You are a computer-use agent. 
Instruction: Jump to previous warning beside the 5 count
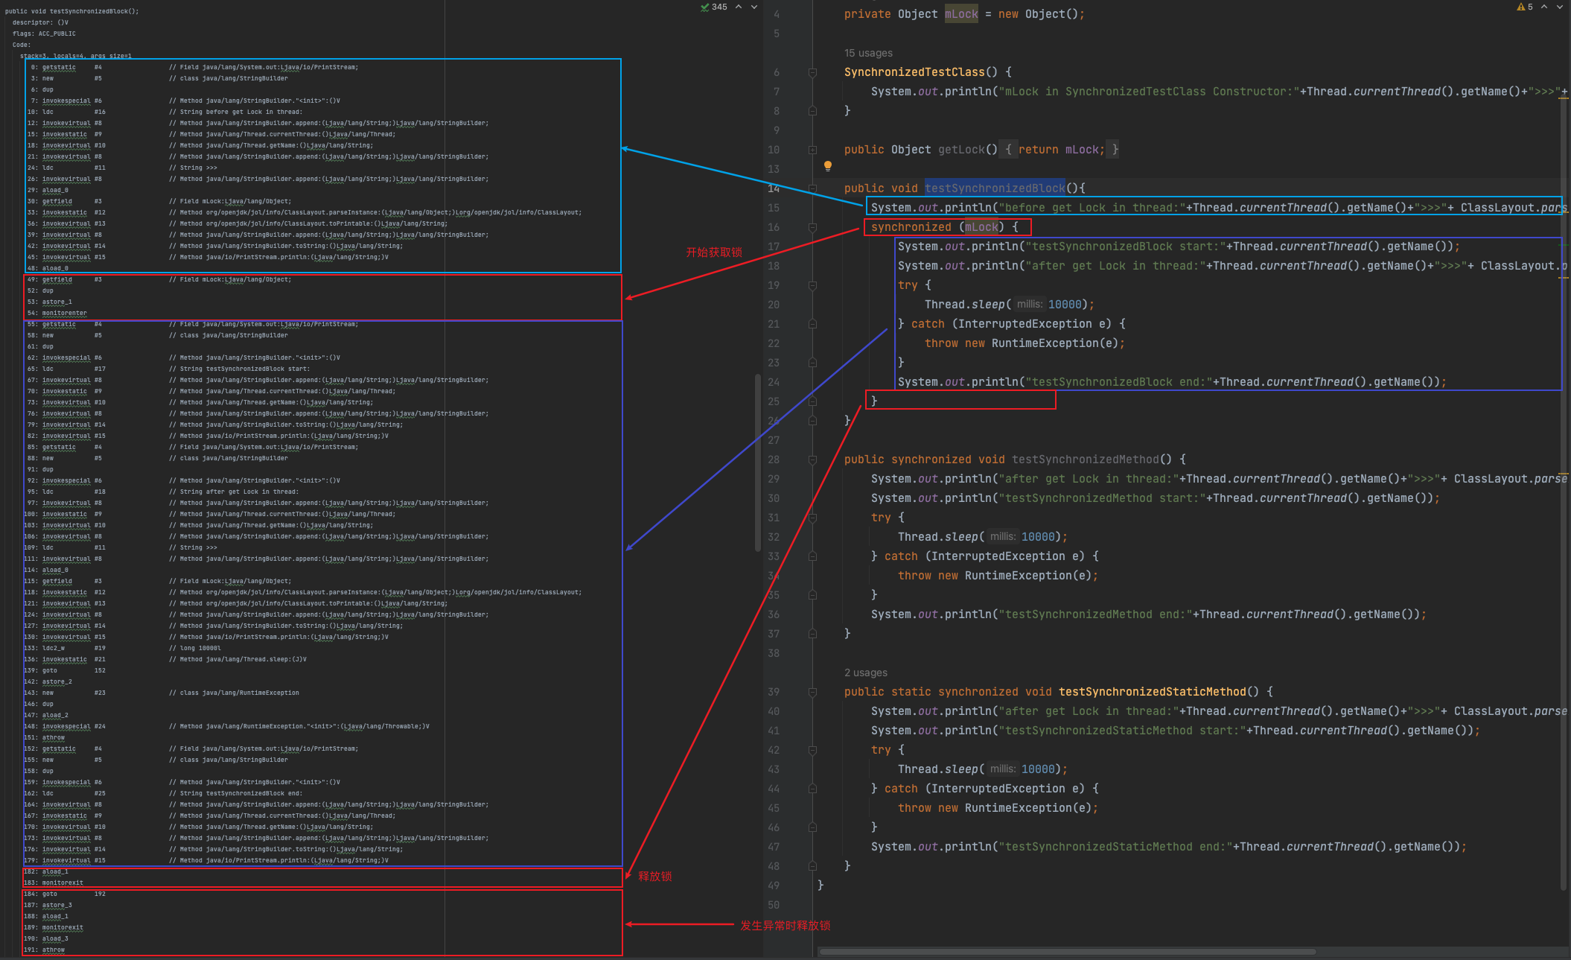tap(1544, 7)
